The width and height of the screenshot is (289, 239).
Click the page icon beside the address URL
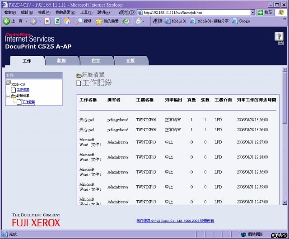click(140, 13)
